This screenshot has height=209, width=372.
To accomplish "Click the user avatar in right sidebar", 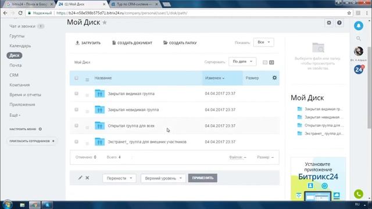I will click(x=359, y=51).
